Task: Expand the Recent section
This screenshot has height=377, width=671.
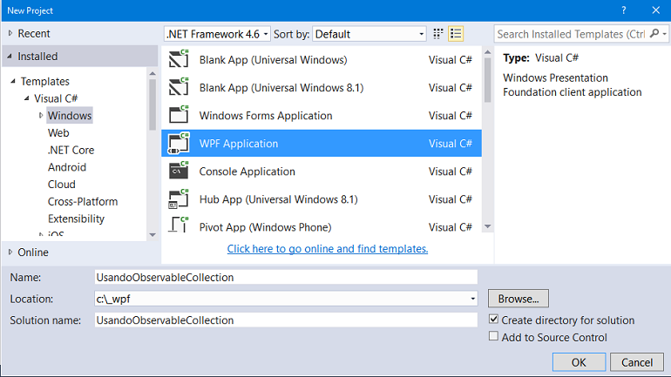Action: (x=10, y=33)
